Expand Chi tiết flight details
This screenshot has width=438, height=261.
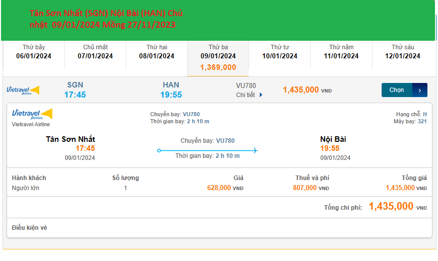[249, 95]
